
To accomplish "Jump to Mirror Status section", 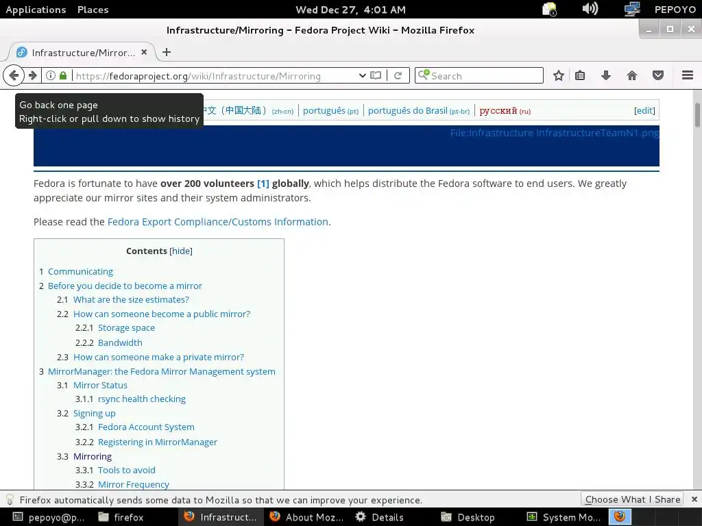I will (100, 385).
